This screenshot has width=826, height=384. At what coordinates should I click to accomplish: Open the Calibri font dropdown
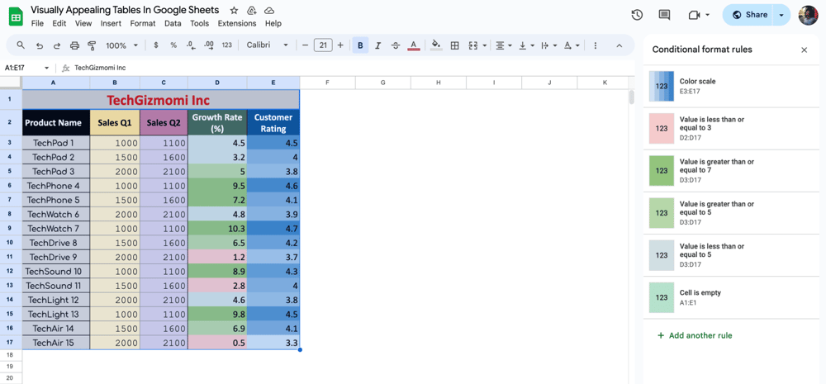268,45
